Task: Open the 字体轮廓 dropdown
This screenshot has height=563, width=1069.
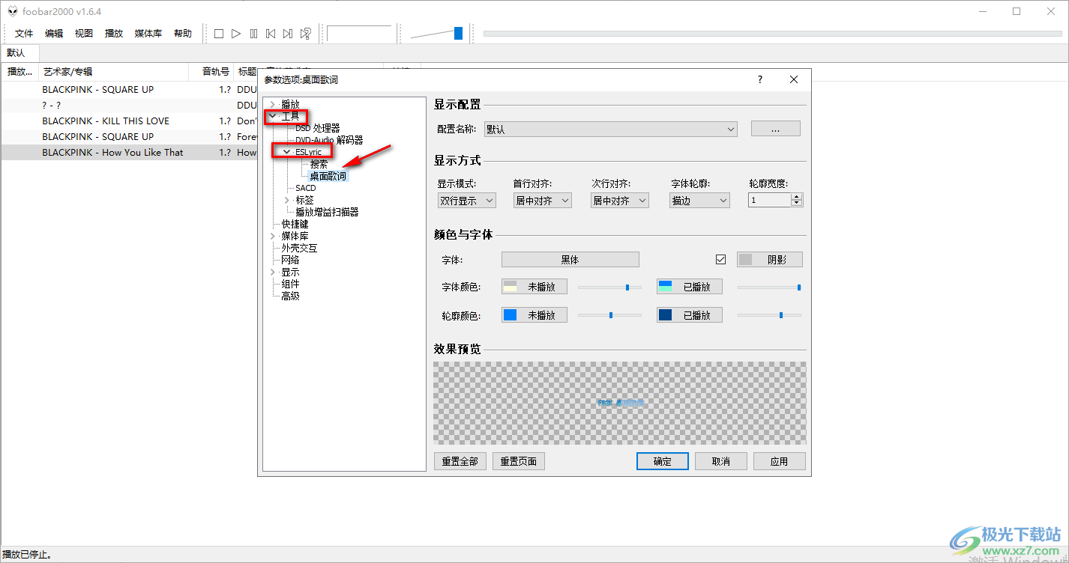Action: pos(699,201)
